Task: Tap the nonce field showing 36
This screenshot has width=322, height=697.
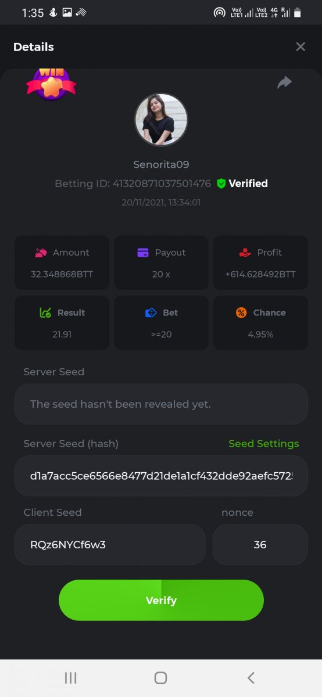Action: [x=260, y=545]
